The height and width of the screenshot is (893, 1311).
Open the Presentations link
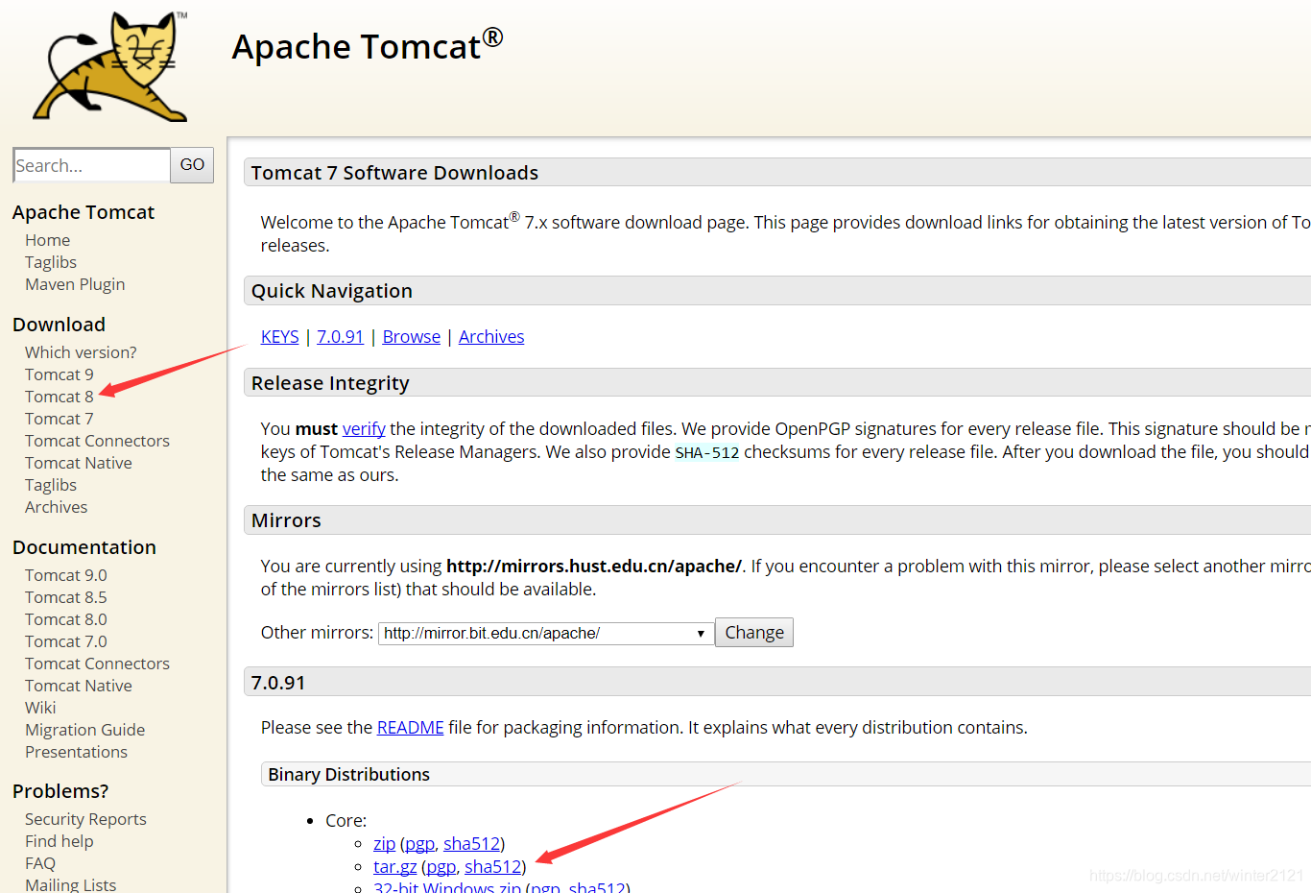click(76, 752)
